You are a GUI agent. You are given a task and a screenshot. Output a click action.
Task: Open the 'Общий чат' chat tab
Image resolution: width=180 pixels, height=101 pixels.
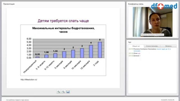click(x=136, y=46)
